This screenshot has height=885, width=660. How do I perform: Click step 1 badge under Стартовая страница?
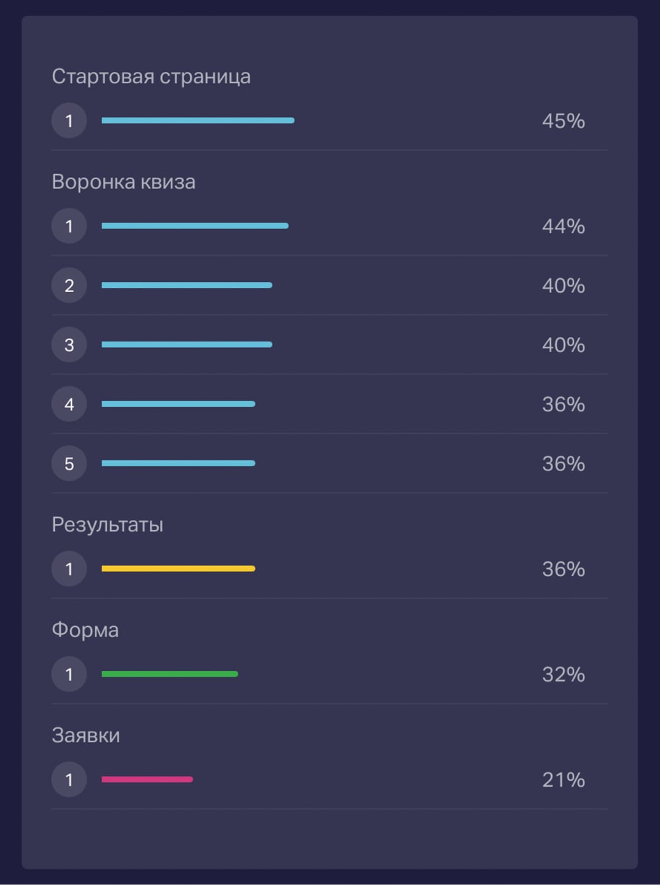coord(69,120)
